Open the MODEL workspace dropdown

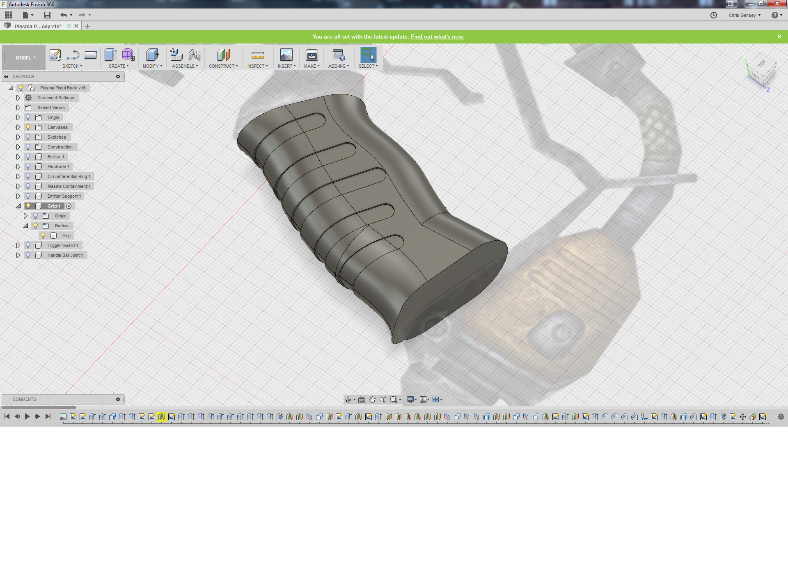25,58
